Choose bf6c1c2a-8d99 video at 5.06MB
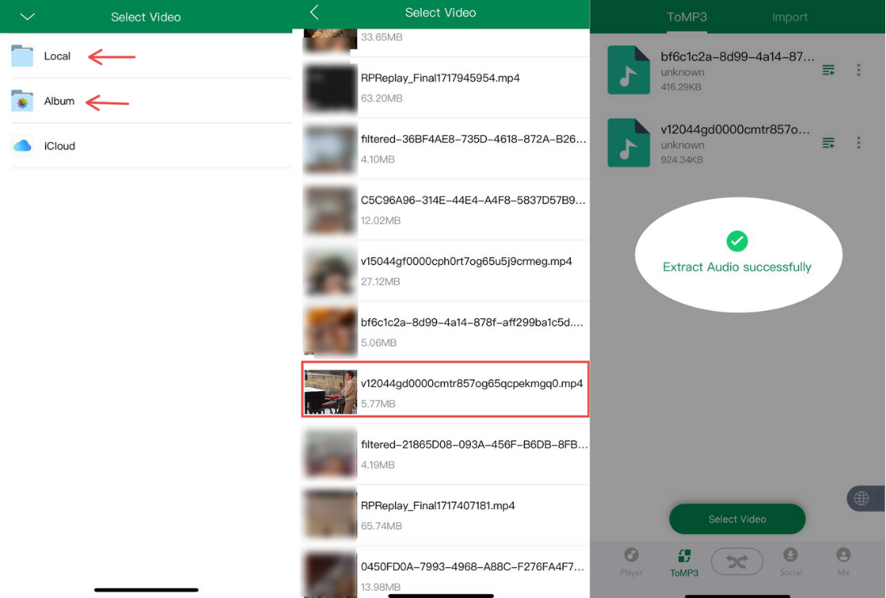 pyautogui.click(x=446, y=332)
